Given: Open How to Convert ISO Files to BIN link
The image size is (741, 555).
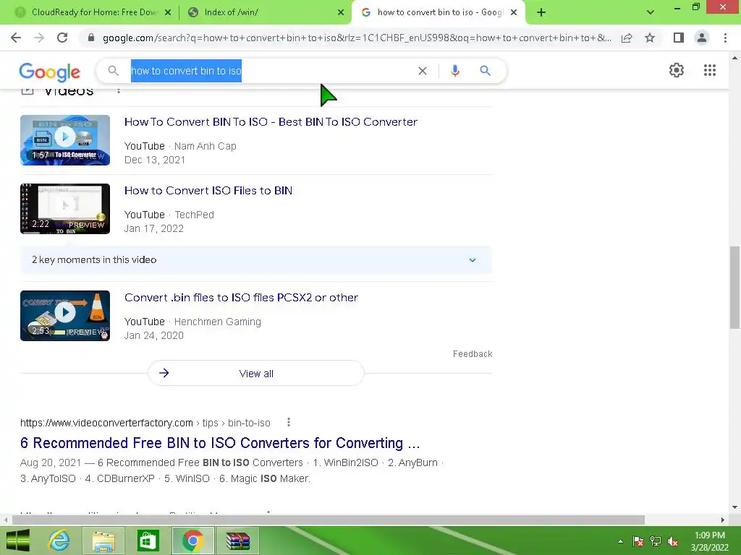Looking at the screenshot, I should [208, 191].
